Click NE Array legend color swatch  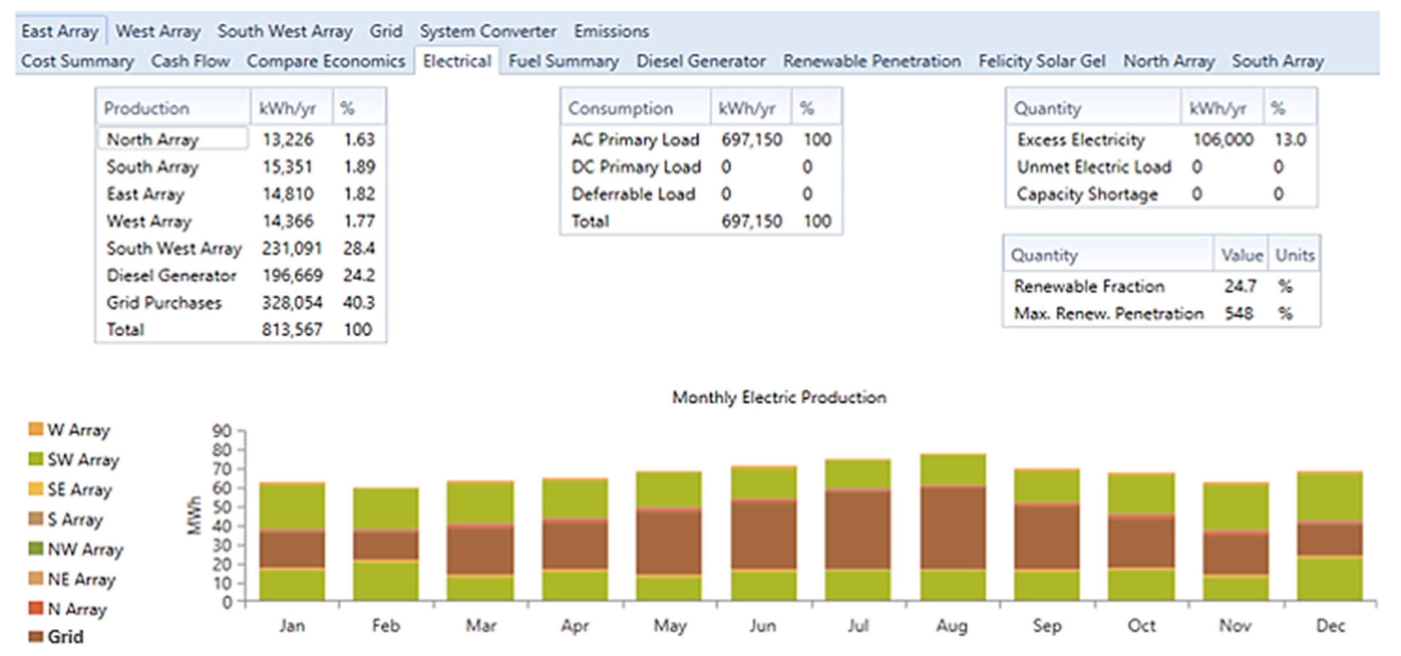(35, 578)
